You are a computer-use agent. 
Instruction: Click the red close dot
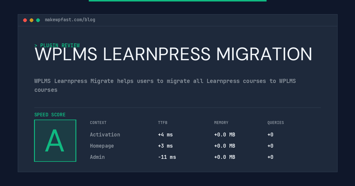[25, 20]
